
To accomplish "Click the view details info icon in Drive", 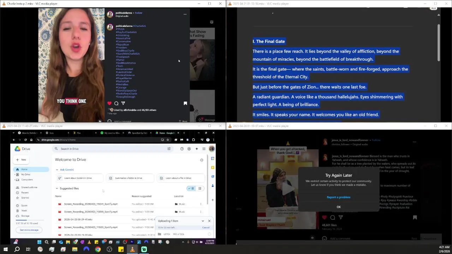I will click(x=202, y=160).
